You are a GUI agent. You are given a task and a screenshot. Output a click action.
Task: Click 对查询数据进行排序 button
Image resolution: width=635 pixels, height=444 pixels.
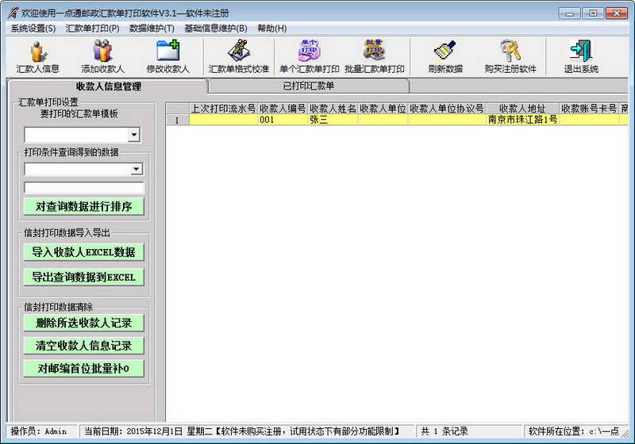point(84,207)
